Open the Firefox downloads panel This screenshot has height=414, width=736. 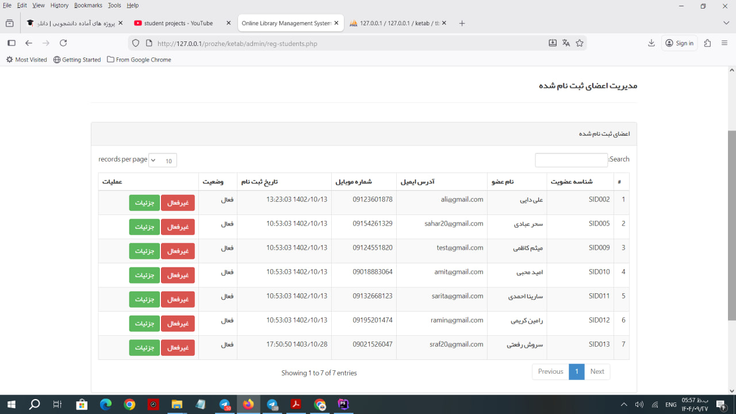point(651,43)
